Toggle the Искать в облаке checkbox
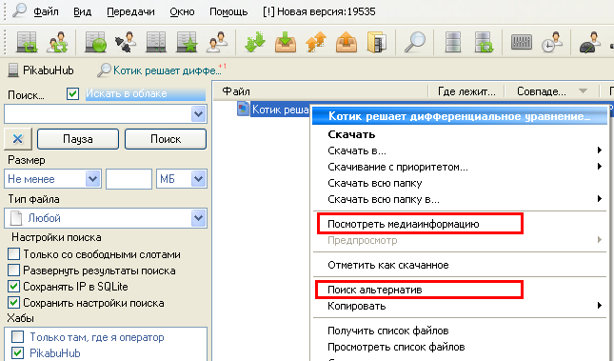Screen dimensions: 614x361 coord(73,93)
